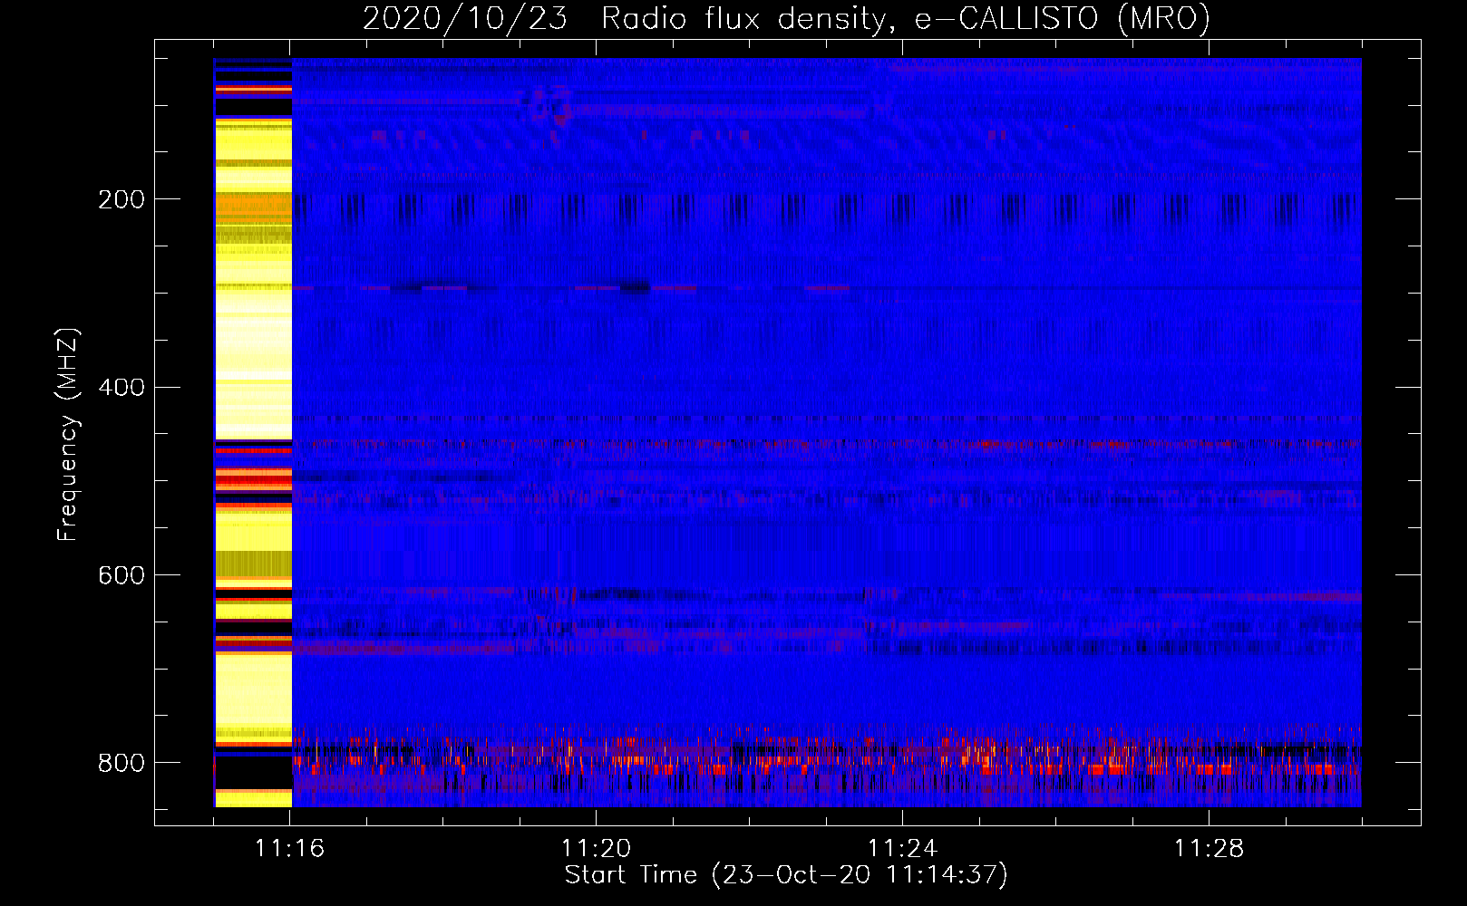Click the yellow saturated band before 11:16
Screen dimensions: 1467x906
tap(253, 432)
